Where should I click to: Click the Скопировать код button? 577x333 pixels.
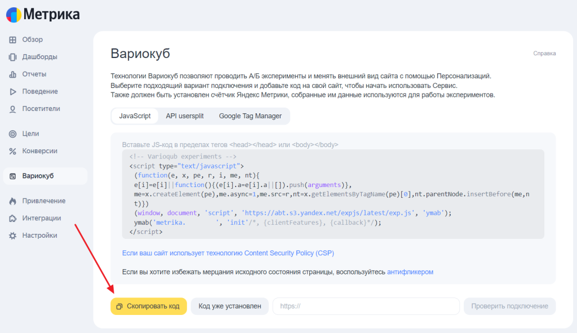click(x=149, y=306)
